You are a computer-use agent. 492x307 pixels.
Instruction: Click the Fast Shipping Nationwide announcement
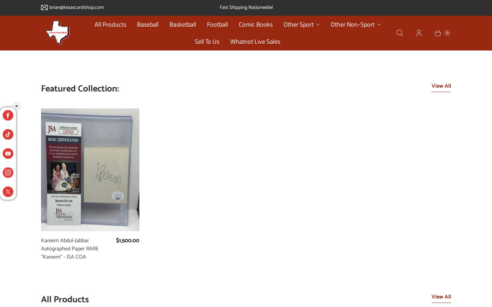point(246,7)
